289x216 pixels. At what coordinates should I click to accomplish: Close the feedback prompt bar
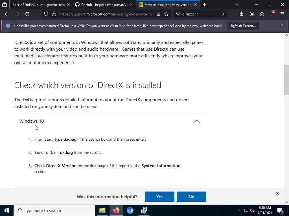(x=278, y=193)
